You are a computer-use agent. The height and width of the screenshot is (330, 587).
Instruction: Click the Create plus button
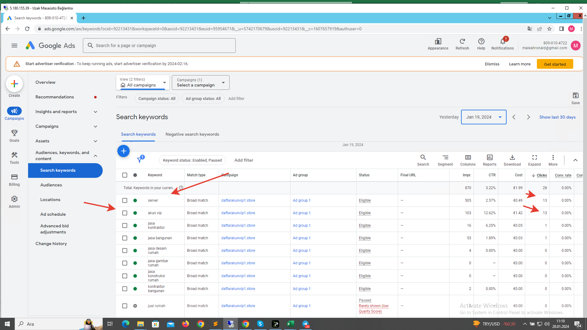14,84
